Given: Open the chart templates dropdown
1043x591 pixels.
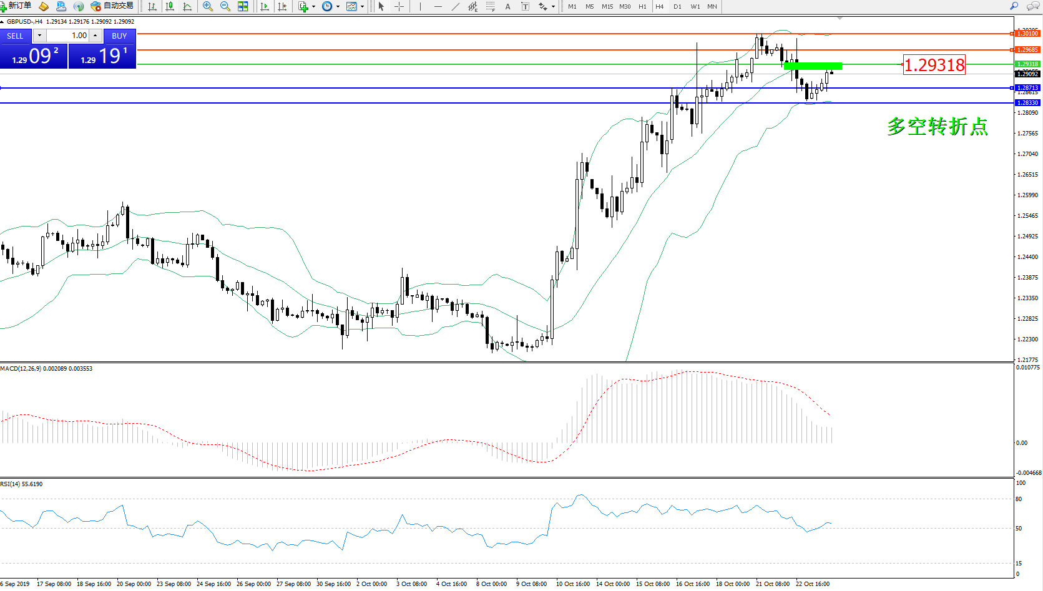Looking at the screenshot, I should [362, 6].
